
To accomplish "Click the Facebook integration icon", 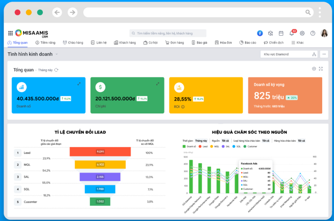I will pos(260,33).
